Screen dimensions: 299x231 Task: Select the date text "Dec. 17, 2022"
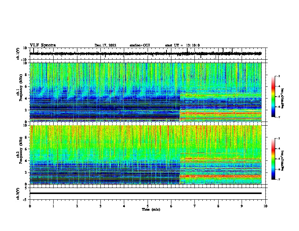point(105,45)
